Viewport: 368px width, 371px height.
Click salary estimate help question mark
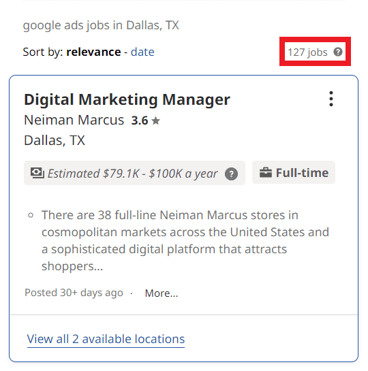click(x=231, y=174)
